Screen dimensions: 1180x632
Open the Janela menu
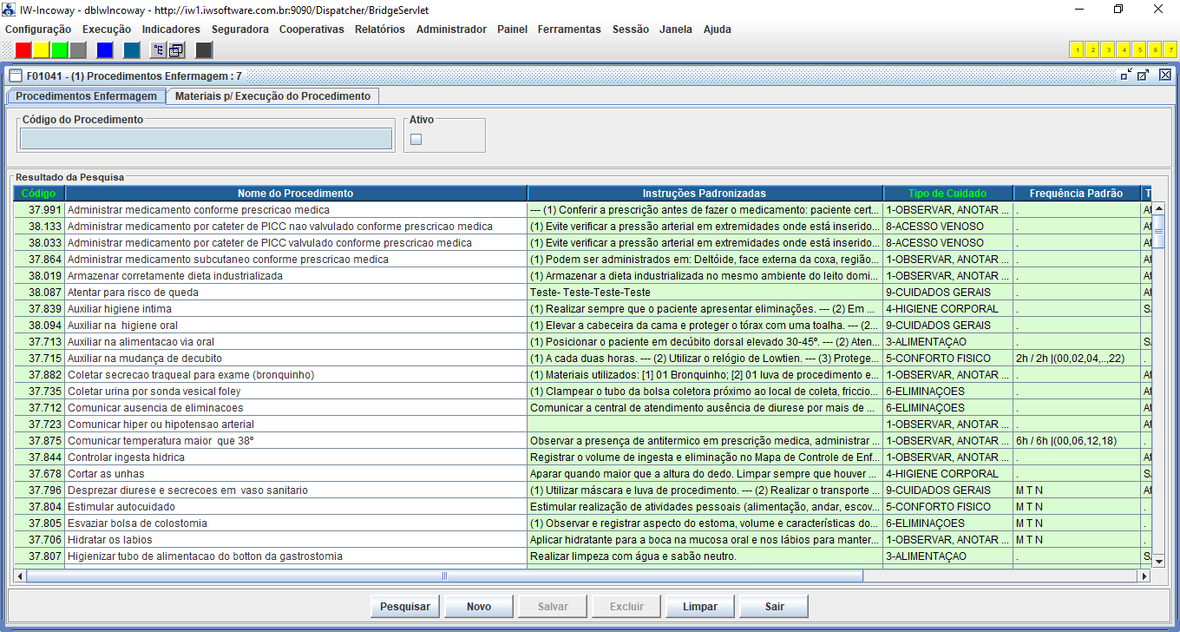[x=676, y=29]
